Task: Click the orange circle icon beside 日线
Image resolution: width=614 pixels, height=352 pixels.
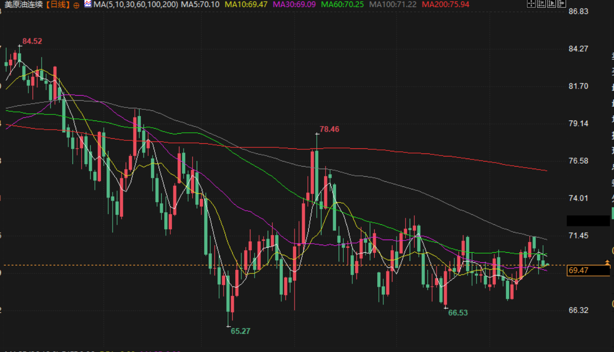Action: coord(76,5)
